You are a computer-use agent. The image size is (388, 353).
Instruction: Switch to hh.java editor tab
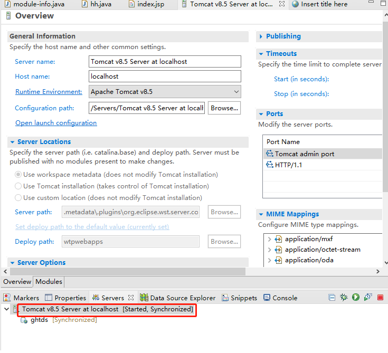click(x=97, y=4)
